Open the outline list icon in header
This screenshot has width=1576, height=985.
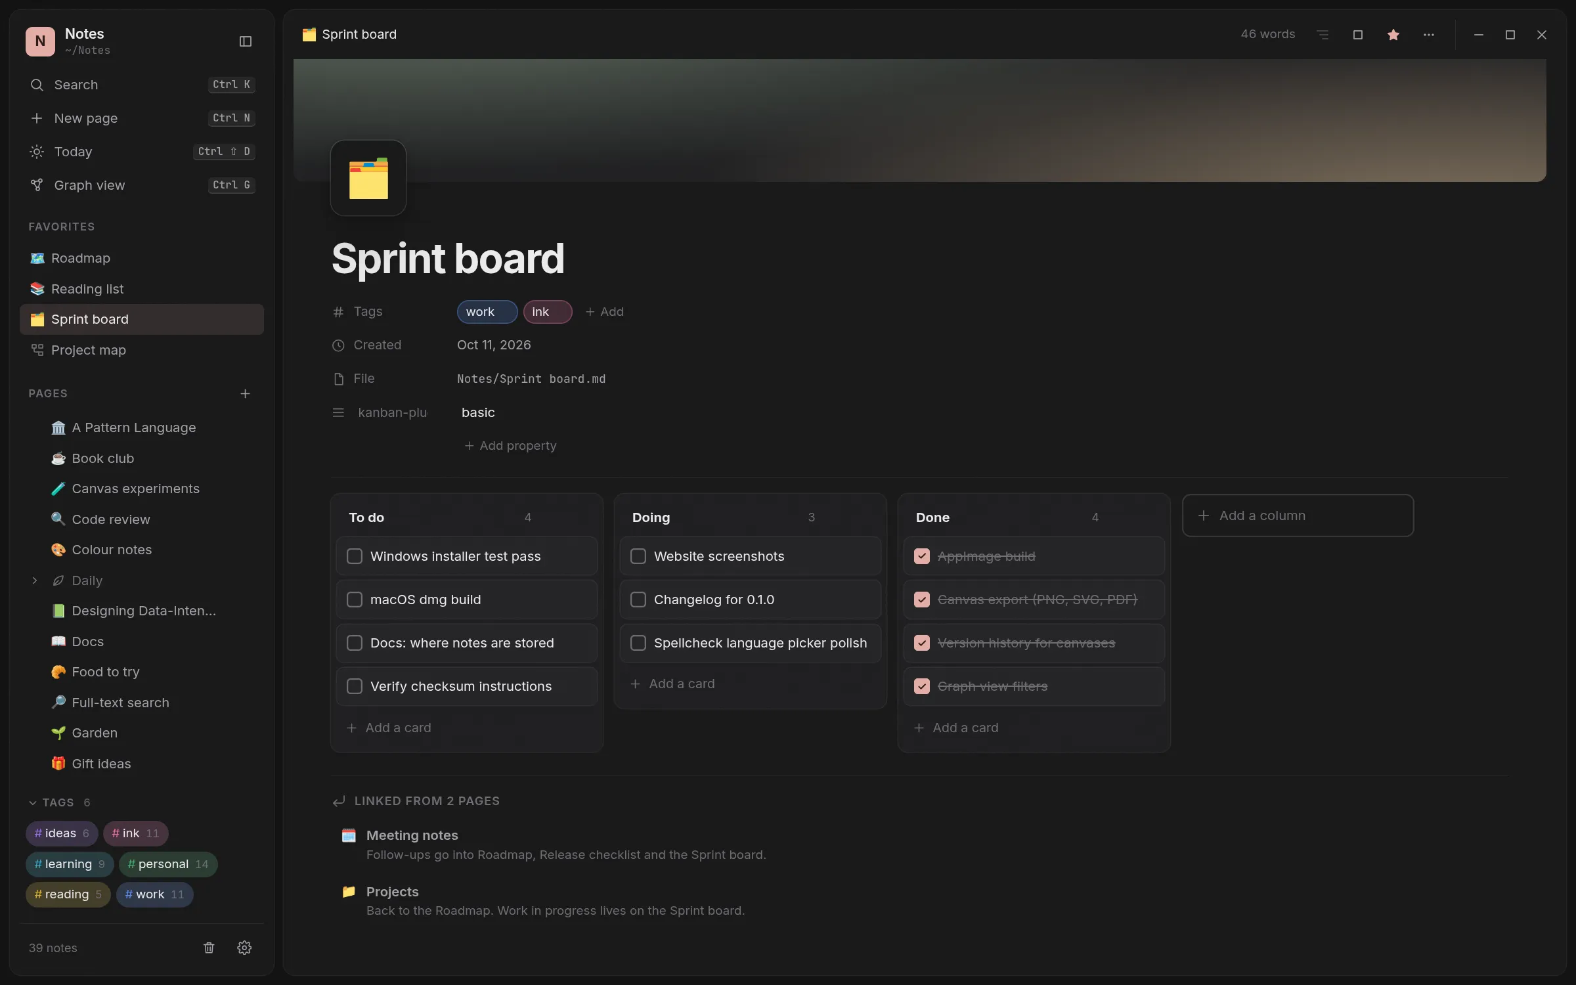pyautogui.click(x=1323, y=35)
